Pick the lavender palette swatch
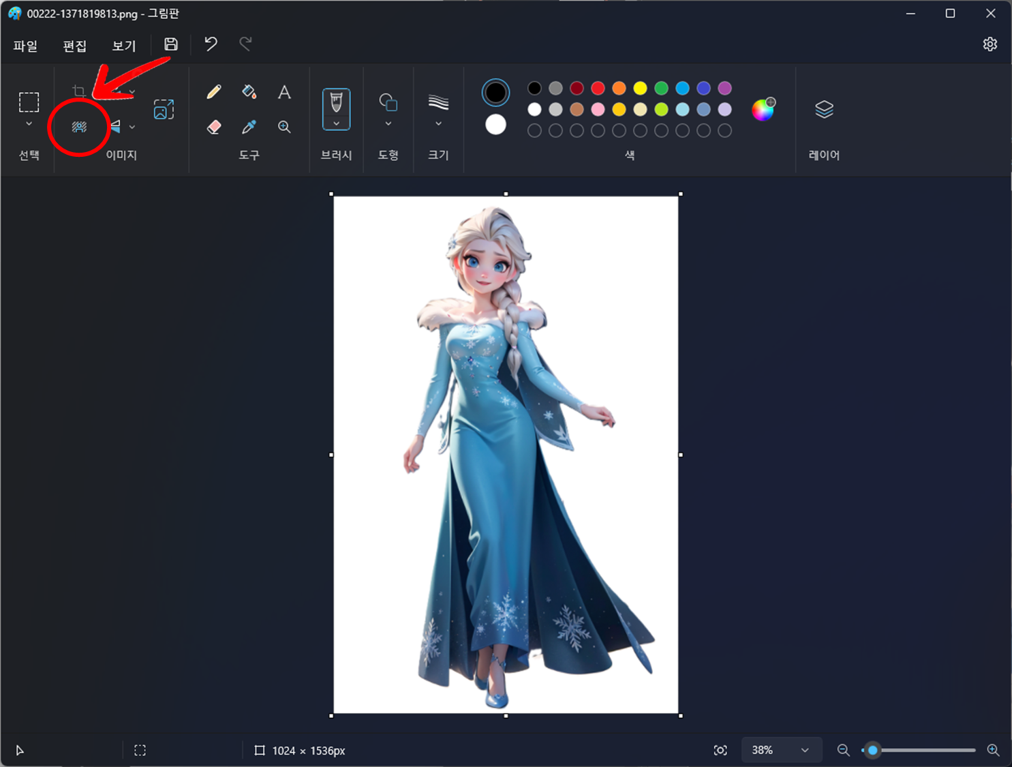The height and width of the screenshot is (767, 1012). [x=724, y=109]
